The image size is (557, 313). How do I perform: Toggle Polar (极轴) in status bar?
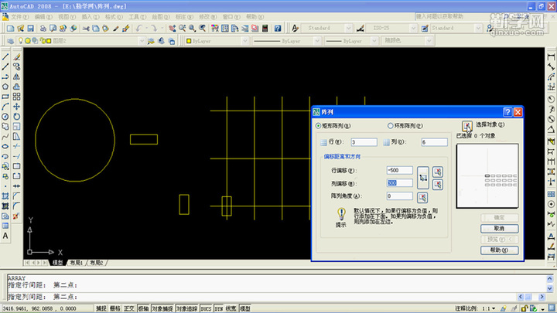pos(143,308)
